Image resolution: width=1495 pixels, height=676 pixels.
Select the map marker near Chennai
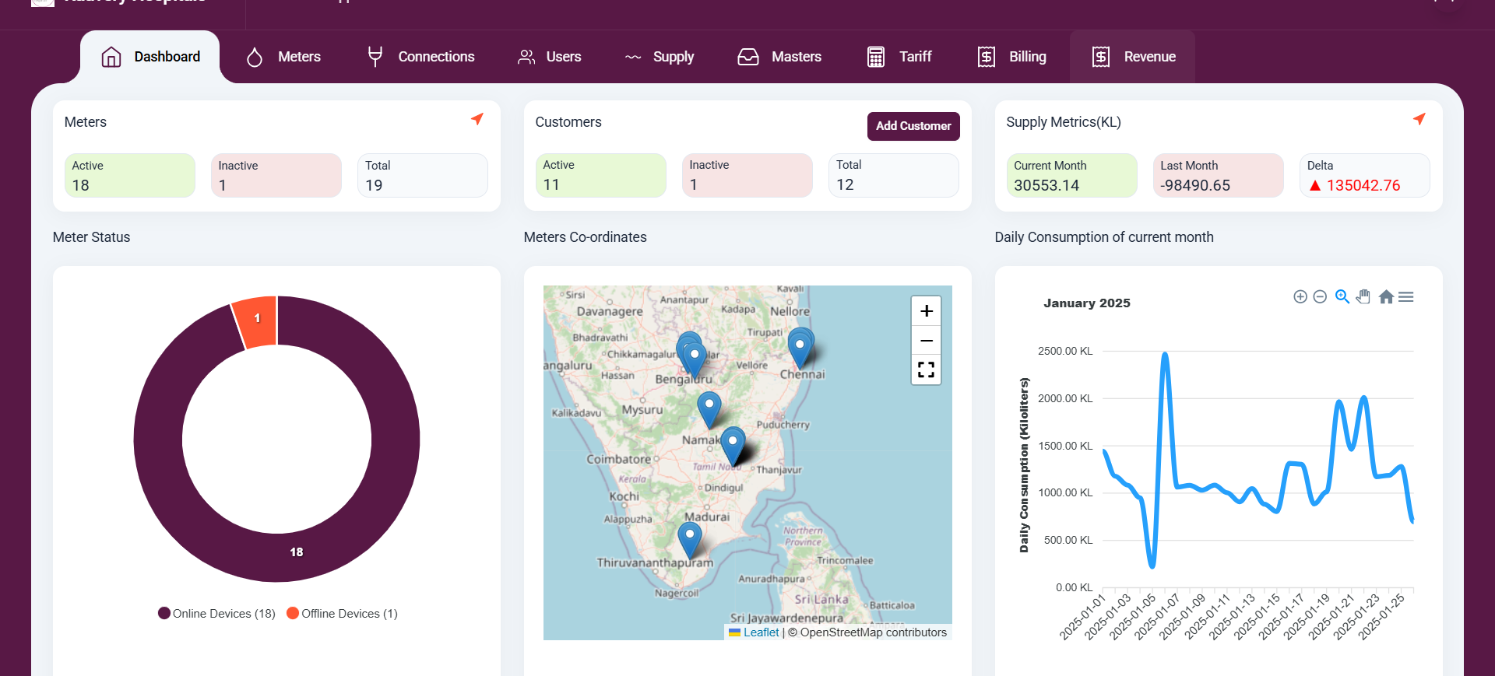800,347
